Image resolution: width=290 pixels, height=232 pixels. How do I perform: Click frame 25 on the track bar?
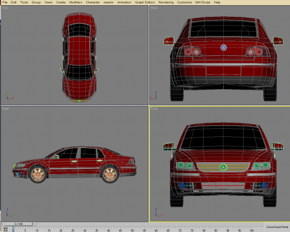72,230
